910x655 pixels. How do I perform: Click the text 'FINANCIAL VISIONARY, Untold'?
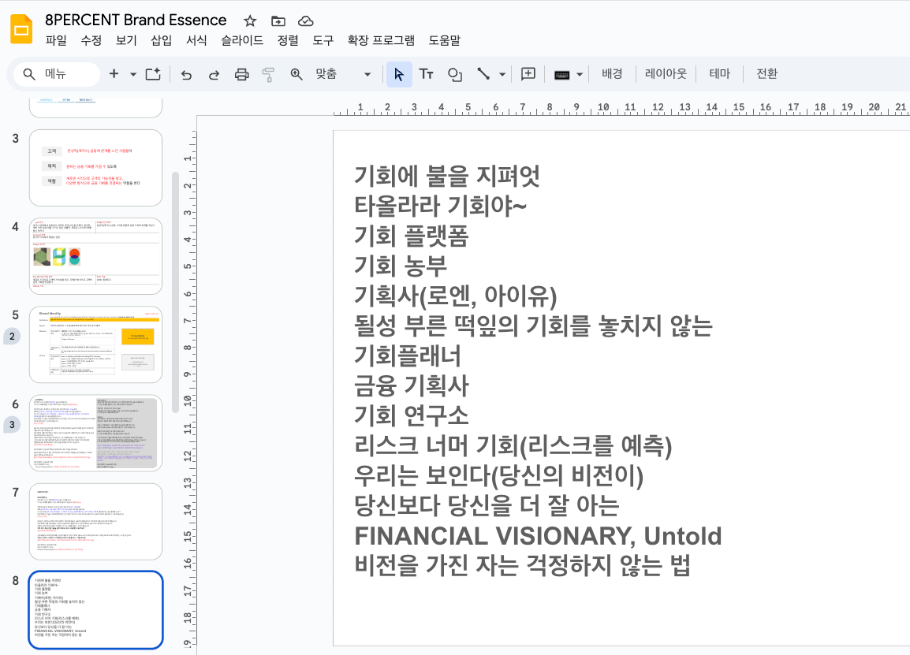538,535
